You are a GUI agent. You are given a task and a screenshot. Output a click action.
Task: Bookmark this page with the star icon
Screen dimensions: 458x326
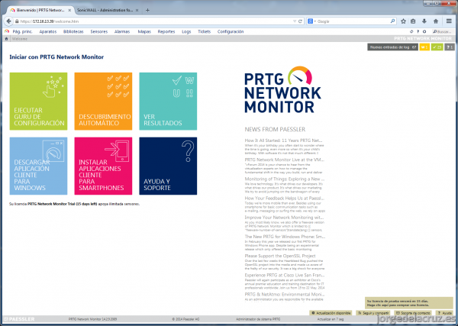pos(403,21)
